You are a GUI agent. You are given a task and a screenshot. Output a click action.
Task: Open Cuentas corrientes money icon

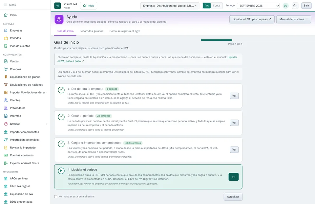click(6, 155)
